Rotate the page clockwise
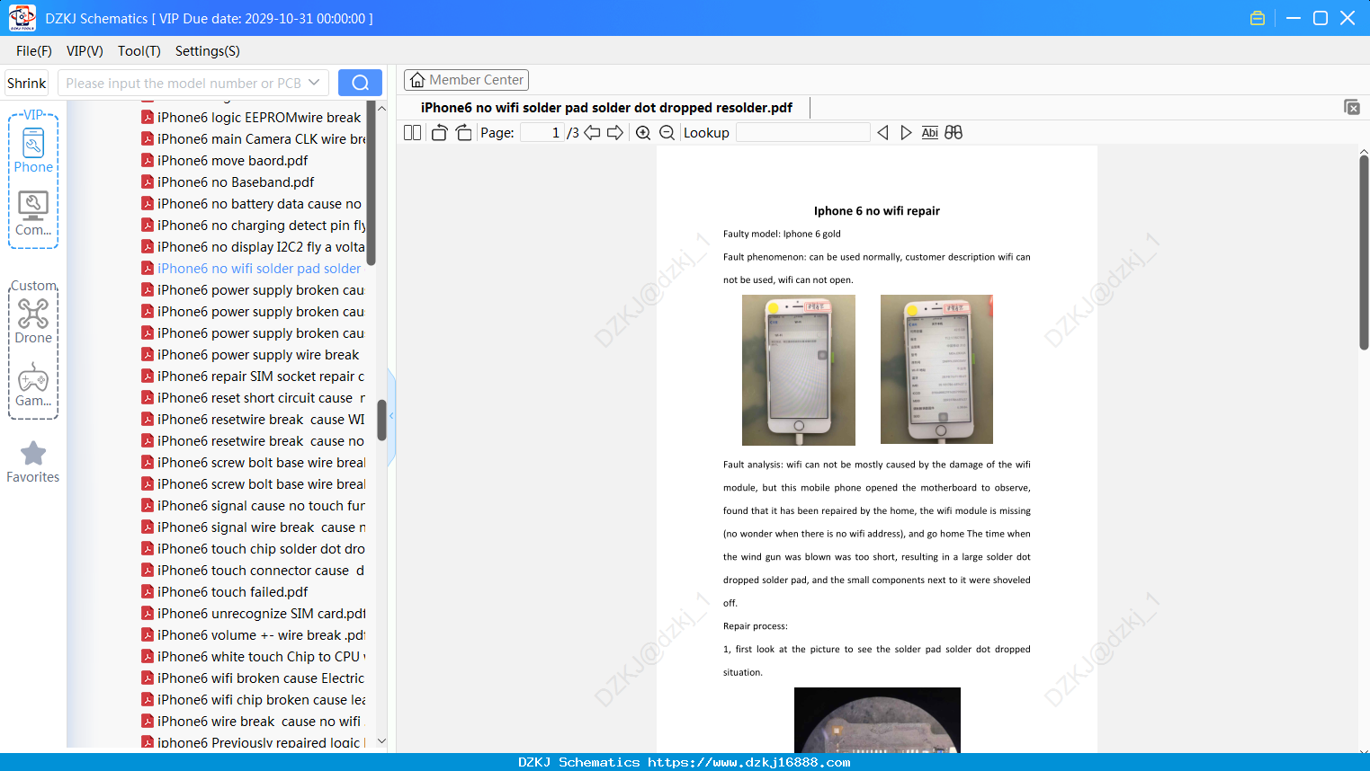 coord(463,133)
